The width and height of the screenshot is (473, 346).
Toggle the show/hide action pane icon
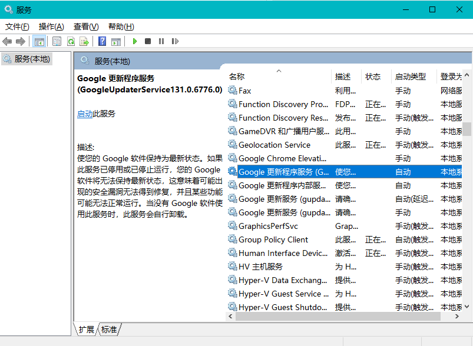click(116, 41)
